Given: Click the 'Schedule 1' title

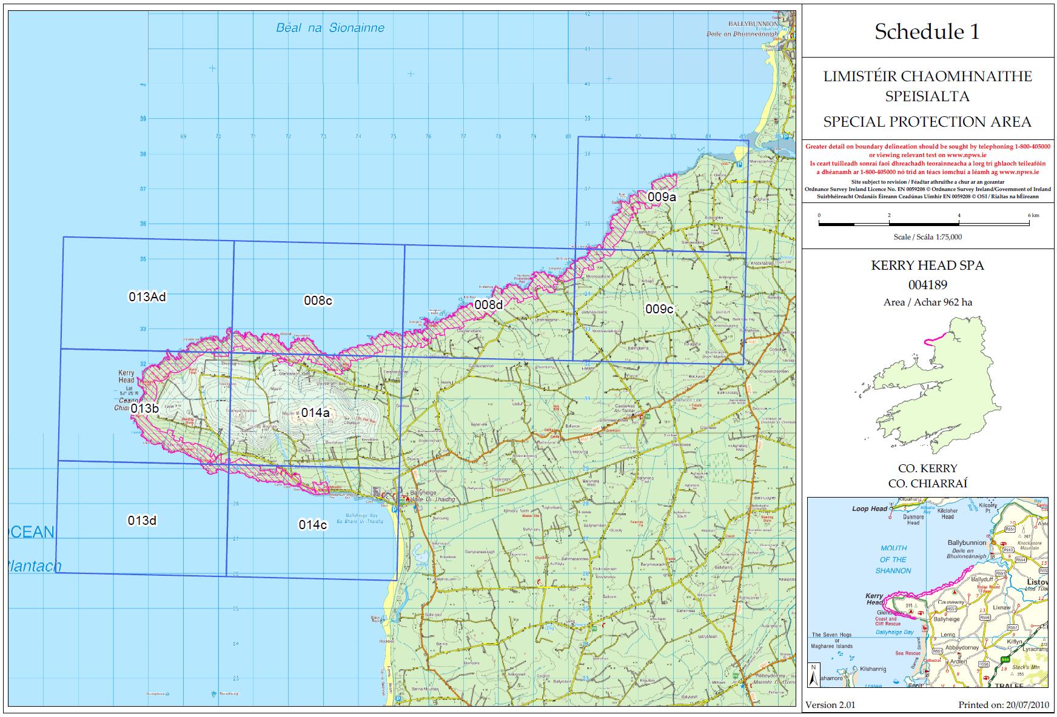Looking at the screenshot, I should (927, 32).
